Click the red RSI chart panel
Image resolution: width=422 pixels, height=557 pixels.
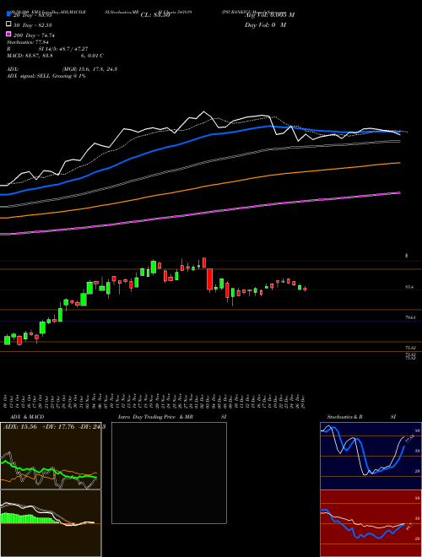point(371,523)
